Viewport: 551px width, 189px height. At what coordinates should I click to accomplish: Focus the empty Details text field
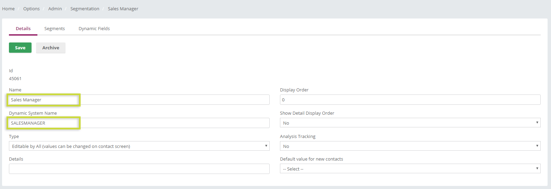(x=139, y=169)
